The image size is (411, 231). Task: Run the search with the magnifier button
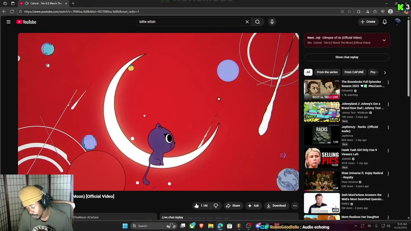[x=258, y=22]
